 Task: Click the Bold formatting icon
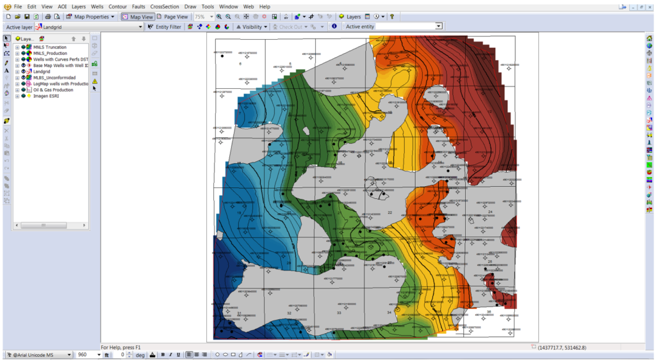pyautogui.click(x=163, y=355)
